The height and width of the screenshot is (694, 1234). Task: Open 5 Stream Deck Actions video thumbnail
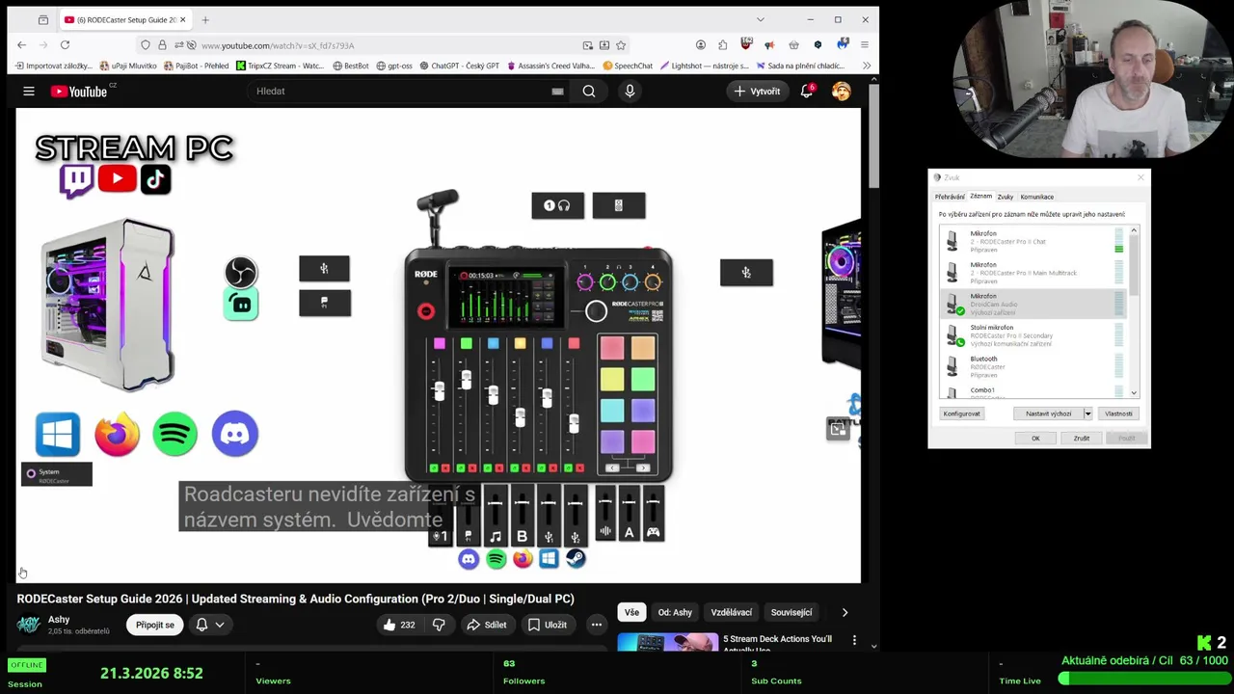tap(667, 641)
